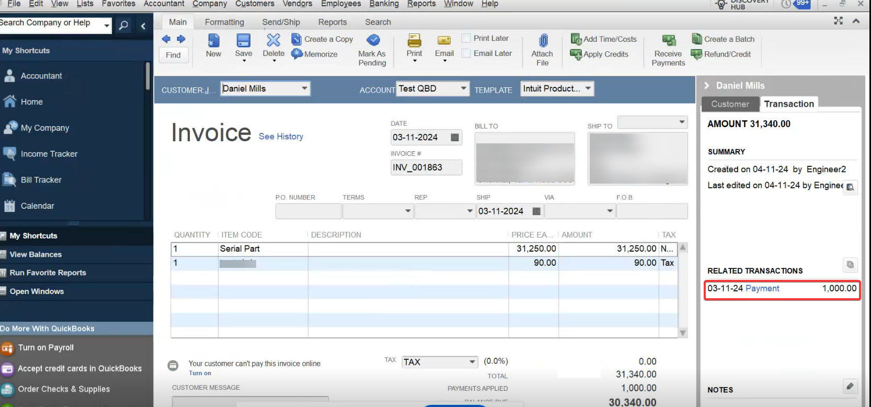Collapse the Daniel Mills side panel
This screenshot has height=407, width=871.
(x=706, y=85)
